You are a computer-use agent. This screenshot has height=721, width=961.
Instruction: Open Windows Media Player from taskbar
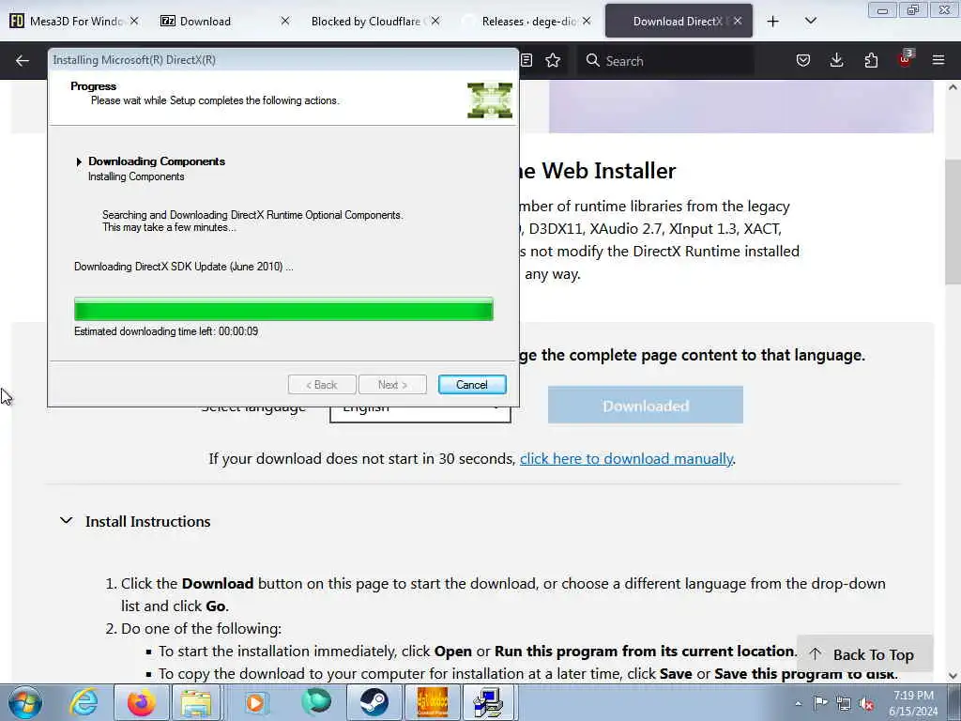pyautogui.click(x=255, y=702)
